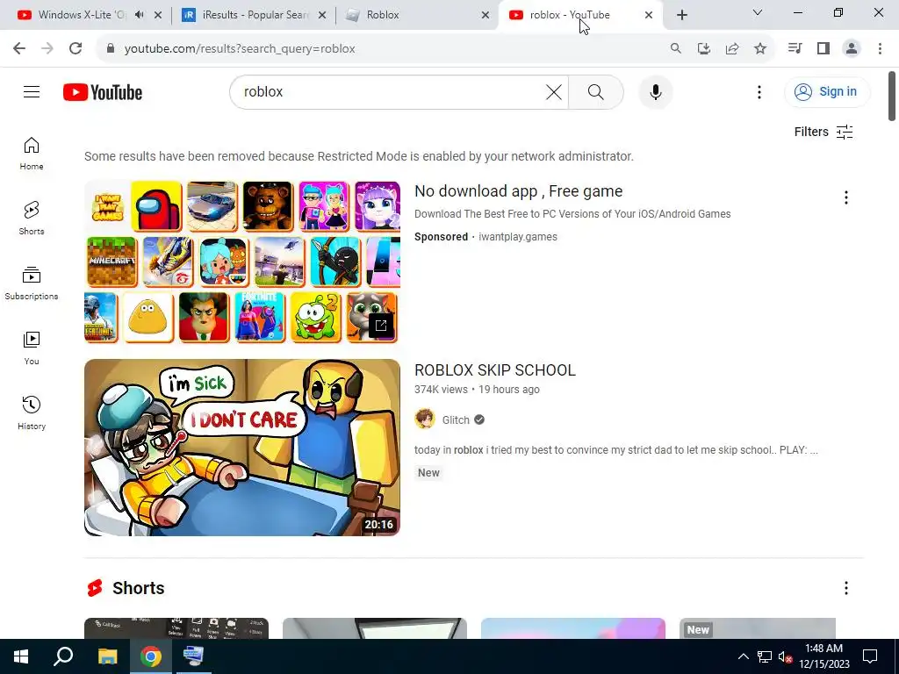This screenshot has height=674, width=899.
Task: Click the address bar search lens icon
Action: click(676, 49)
